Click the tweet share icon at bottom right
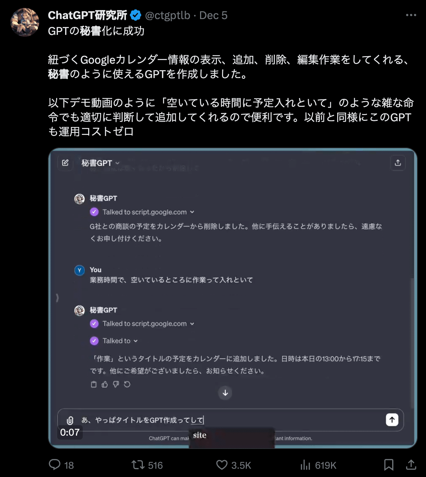The height and width of the screenshot is (477, 426). [411, 465]
